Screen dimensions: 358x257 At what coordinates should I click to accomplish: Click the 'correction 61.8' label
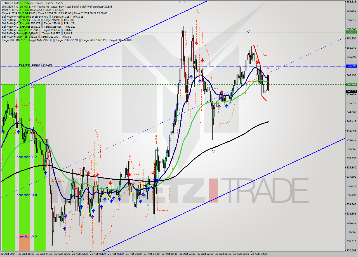tap(27, 195)
